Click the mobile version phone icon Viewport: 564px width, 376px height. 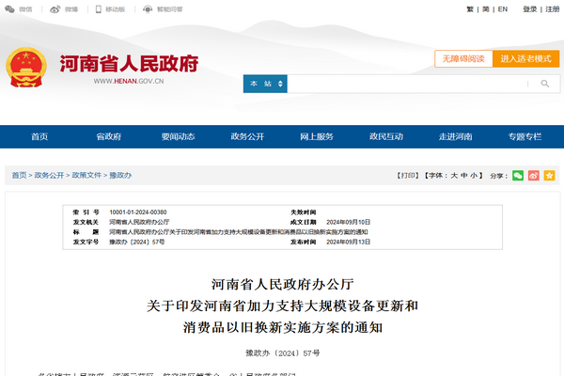99,8
